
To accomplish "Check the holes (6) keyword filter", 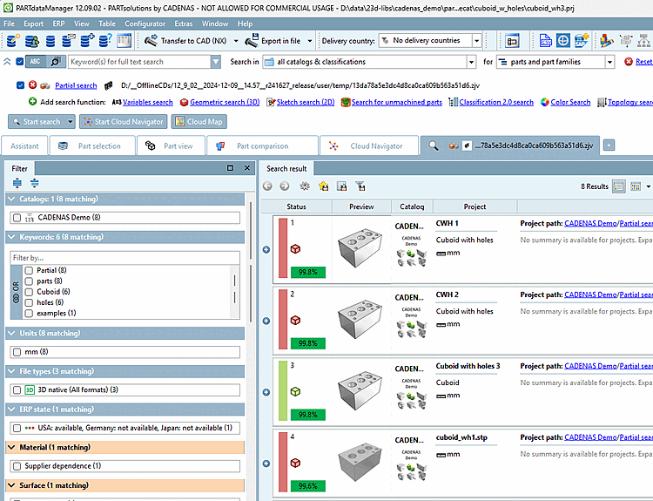I will pos(29,302).
